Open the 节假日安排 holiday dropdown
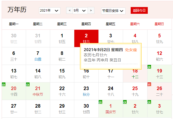Image resolution: width=173 pixels, height=119 pixels. 113,11
